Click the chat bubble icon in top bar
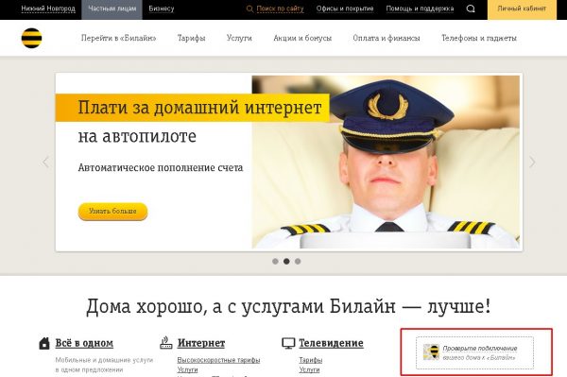Viewport: 567px width, 377px height. (471, 9)
